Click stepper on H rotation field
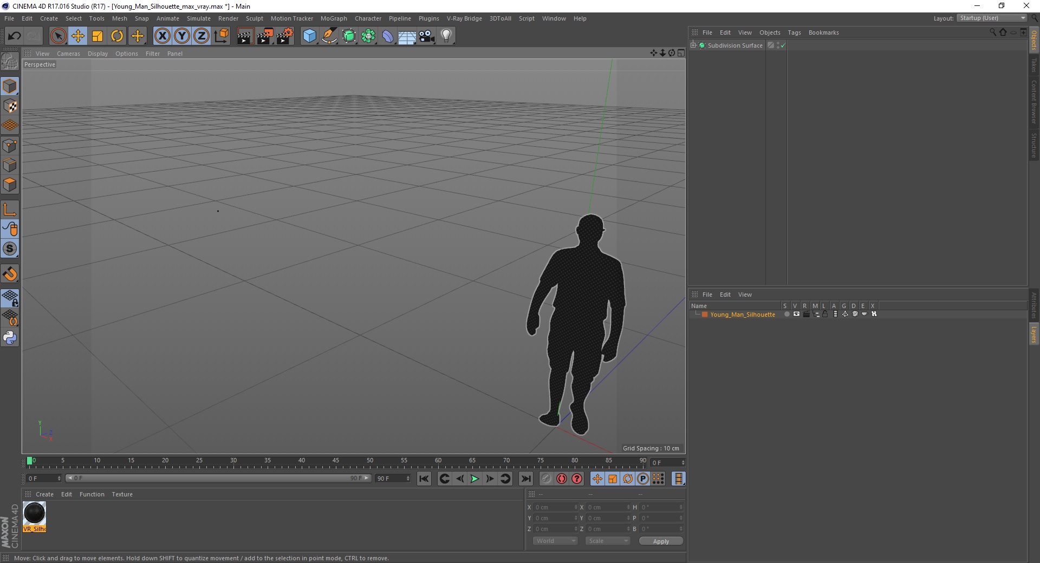 point(681,507)
